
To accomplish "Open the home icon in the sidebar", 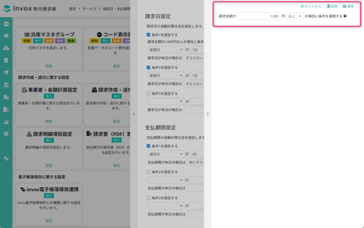I will click(6, 36).
